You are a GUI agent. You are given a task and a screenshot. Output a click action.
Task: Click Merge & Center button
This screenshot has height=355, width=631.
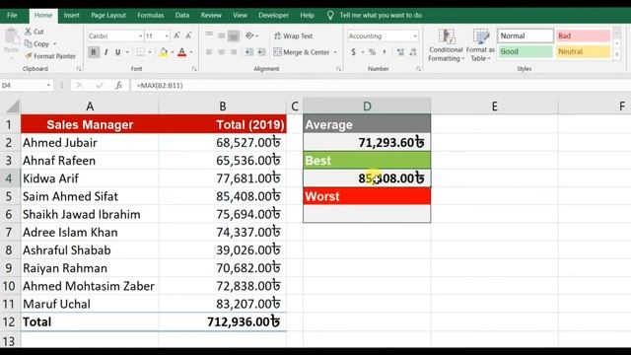point(302,52)
